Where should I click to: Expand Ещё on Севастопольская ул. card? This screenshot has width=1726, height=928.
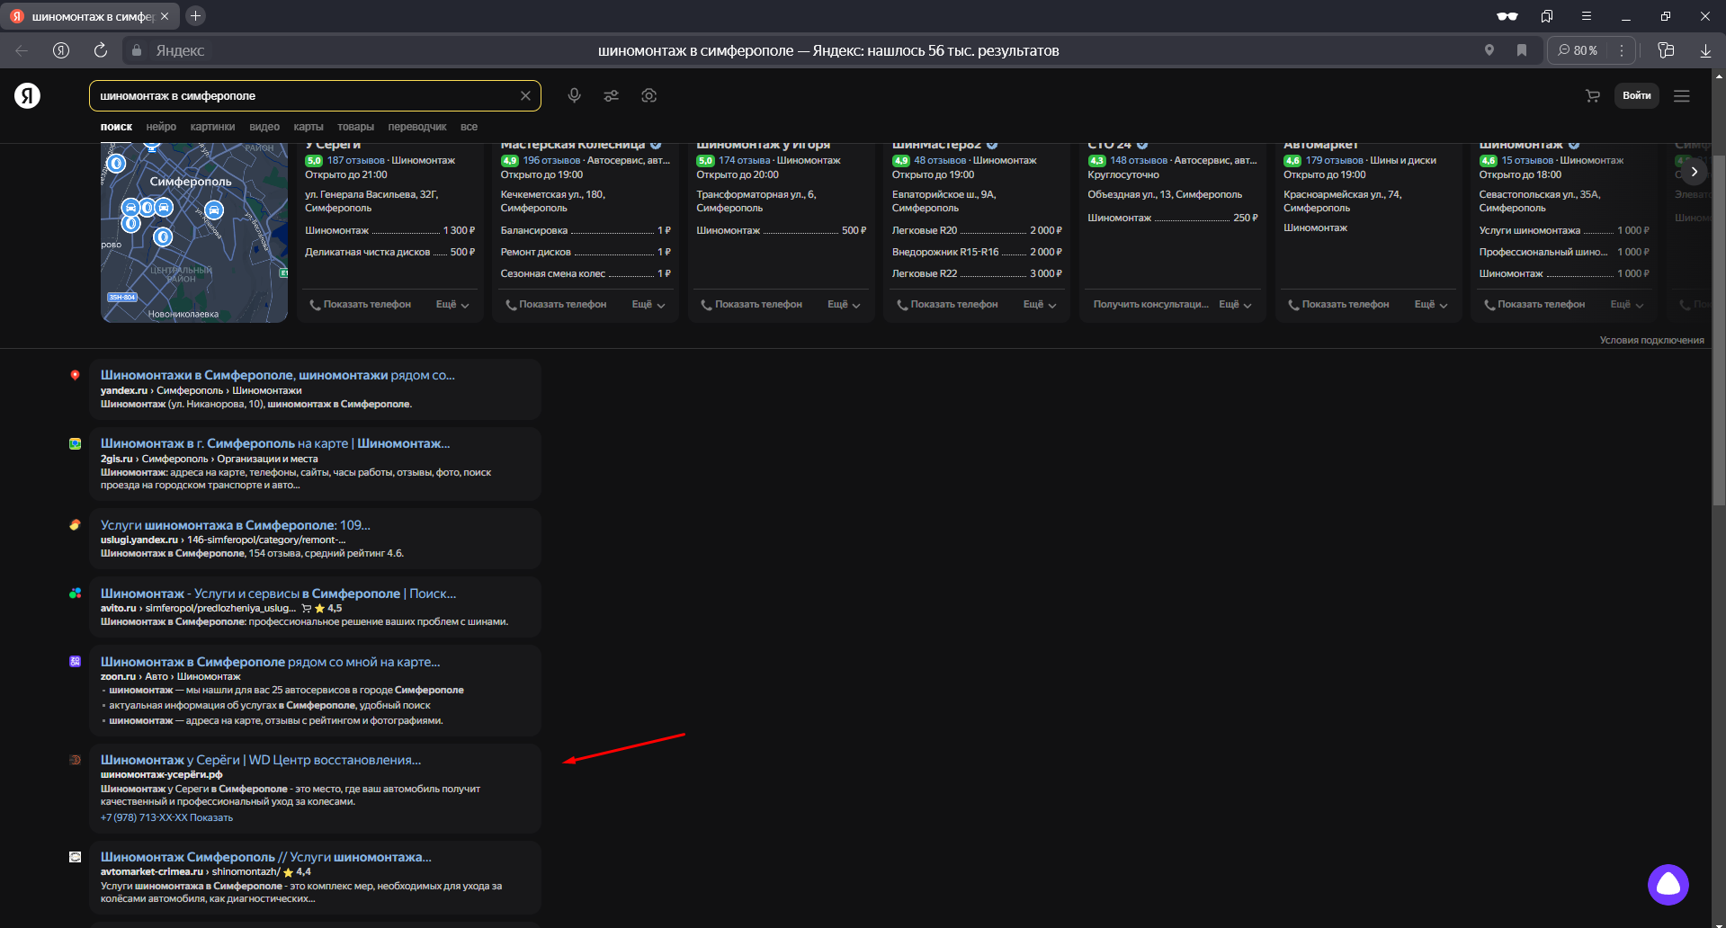click(1627, 305)
